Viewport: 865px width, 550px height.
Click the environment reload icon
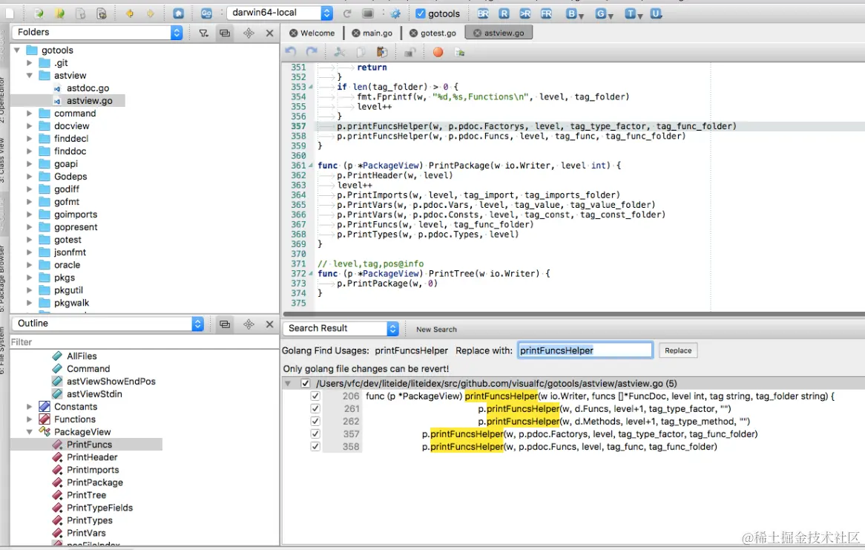tap(347, 13)
